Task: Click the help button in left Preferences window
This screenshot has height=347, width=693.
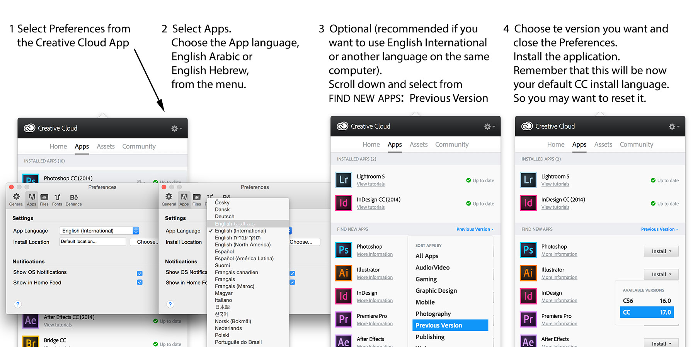Action: point(17,304)
